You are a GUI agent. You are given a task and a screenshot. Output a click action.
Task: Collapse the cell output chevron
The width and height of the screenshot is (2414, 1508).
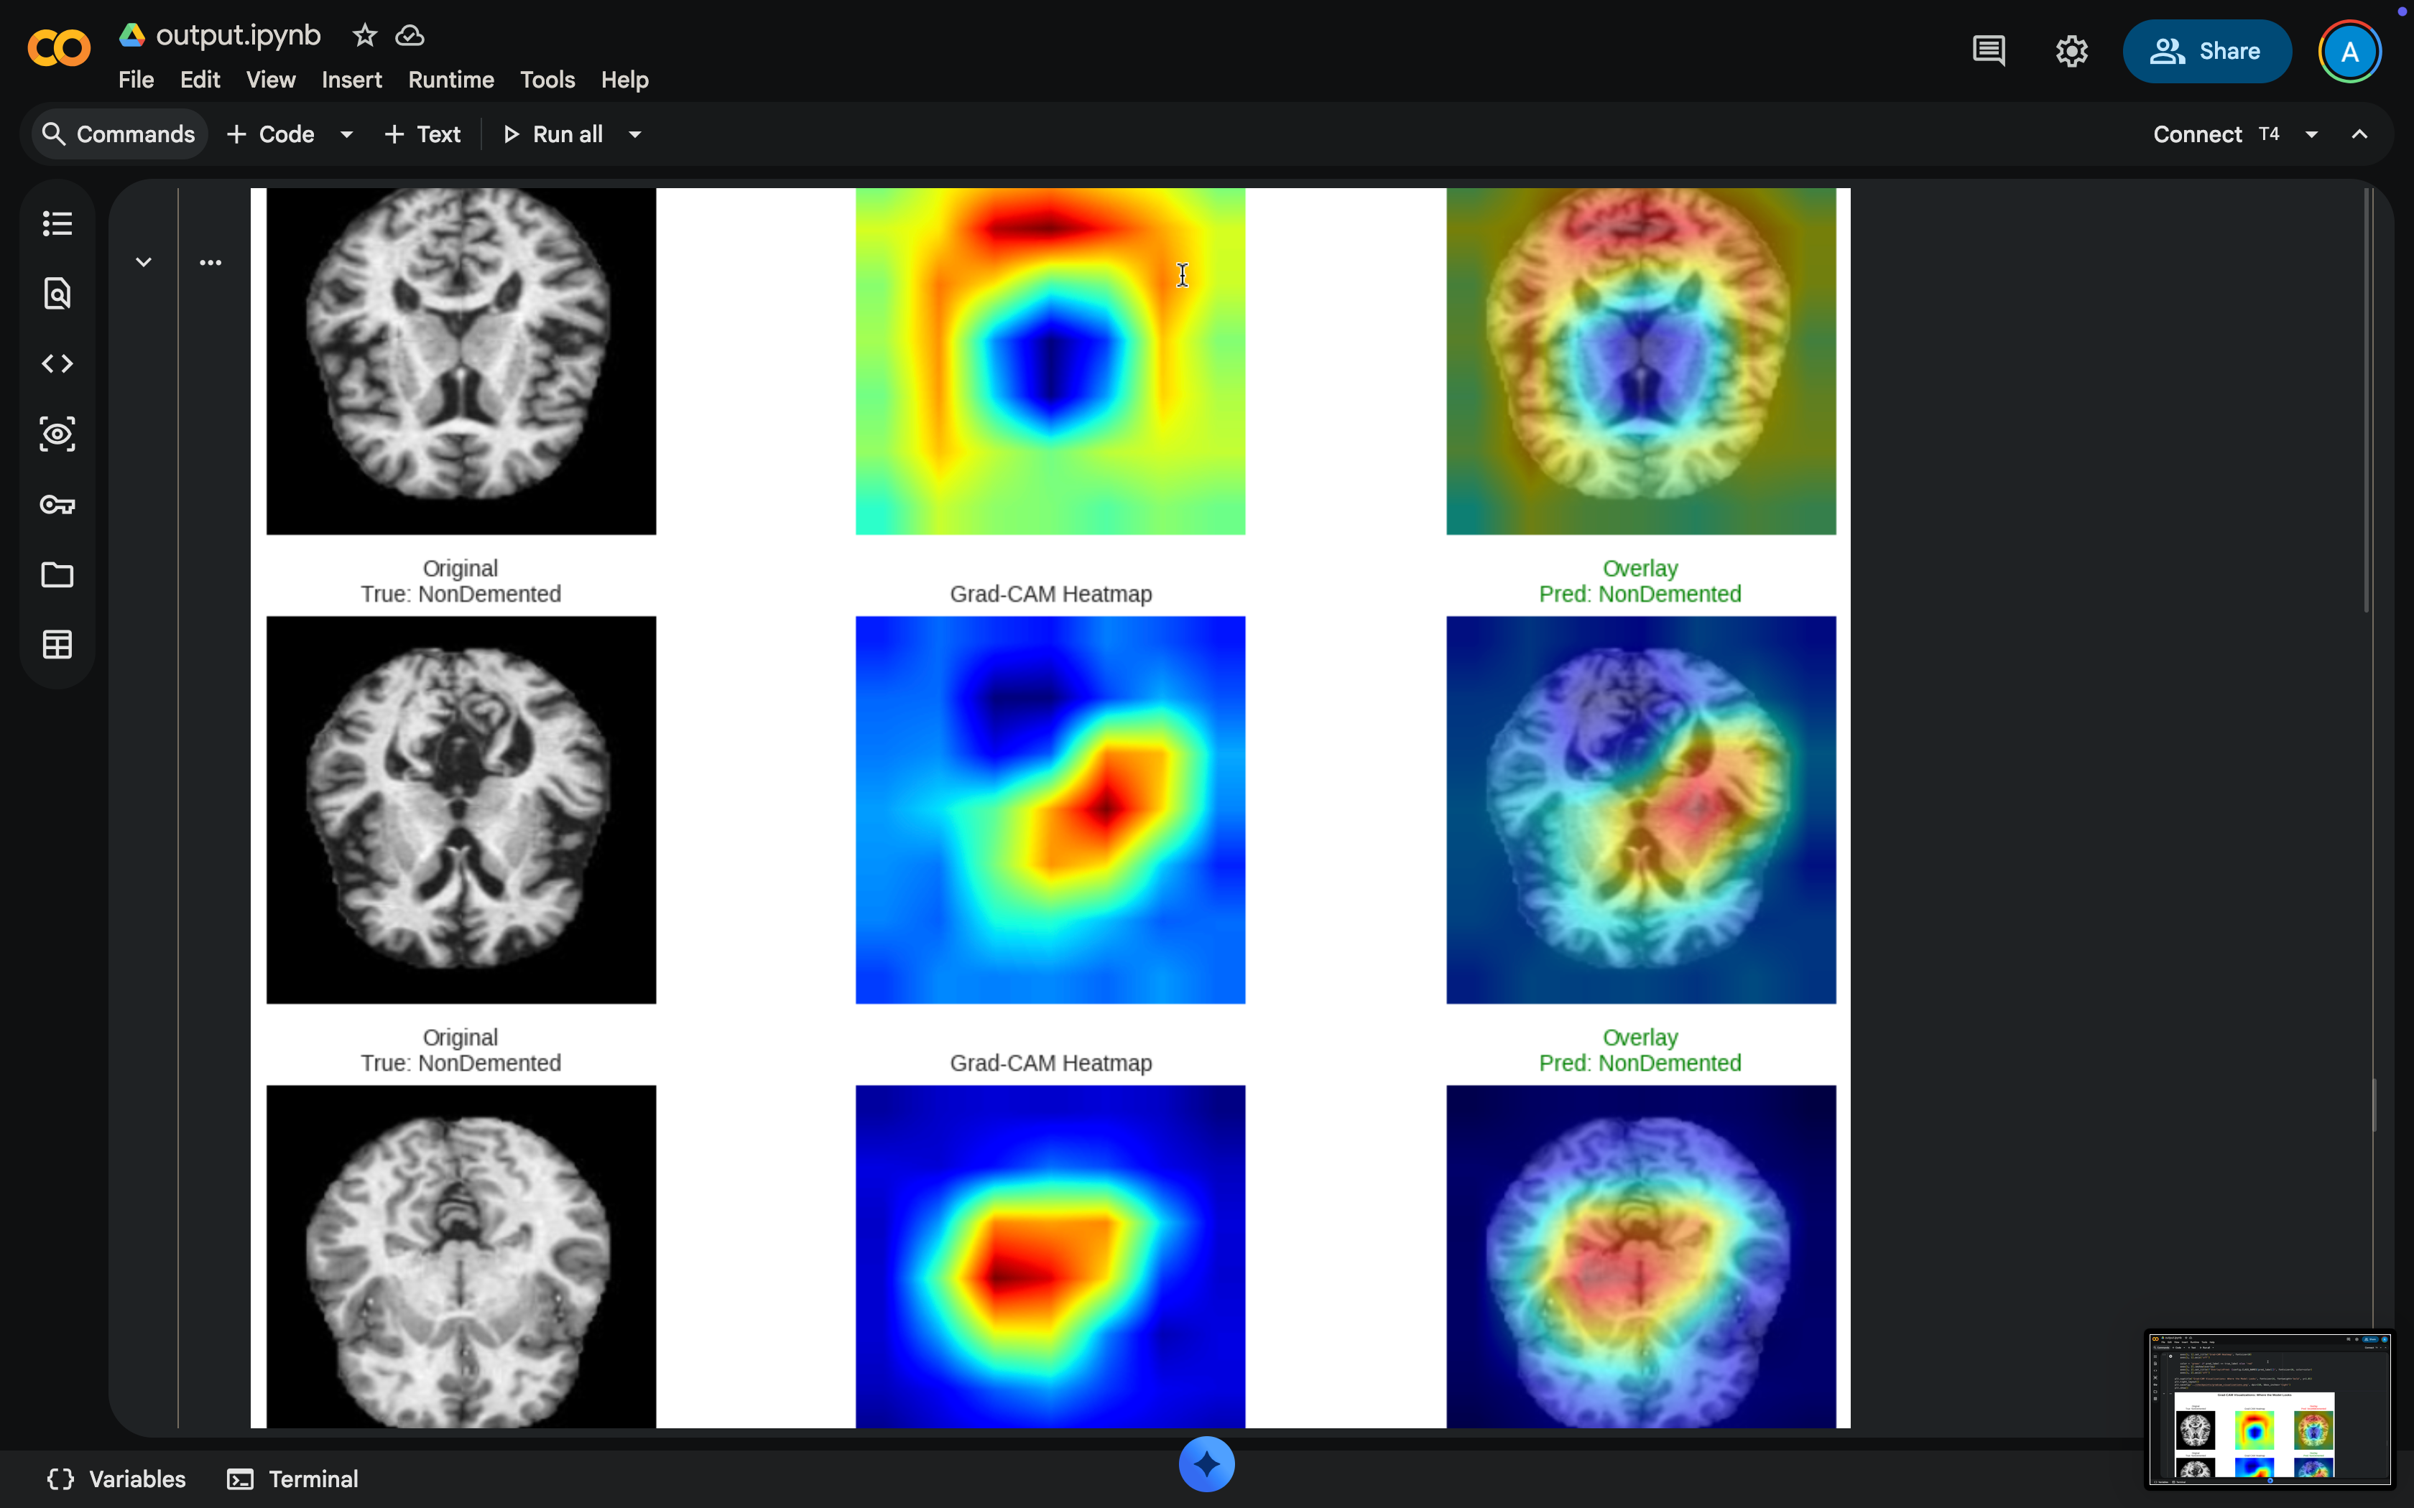coord(144,262)
